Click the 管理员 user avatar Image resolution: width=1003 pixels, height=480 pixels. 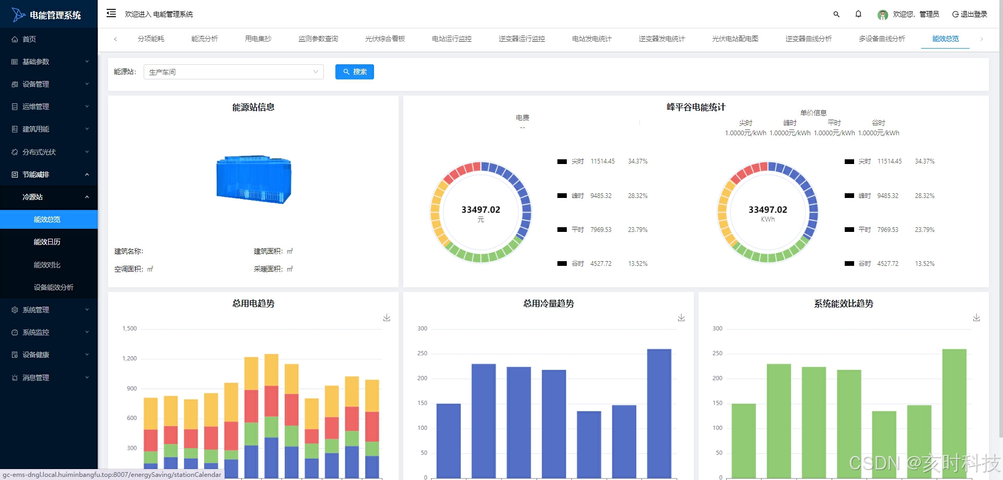coord(883,14)
